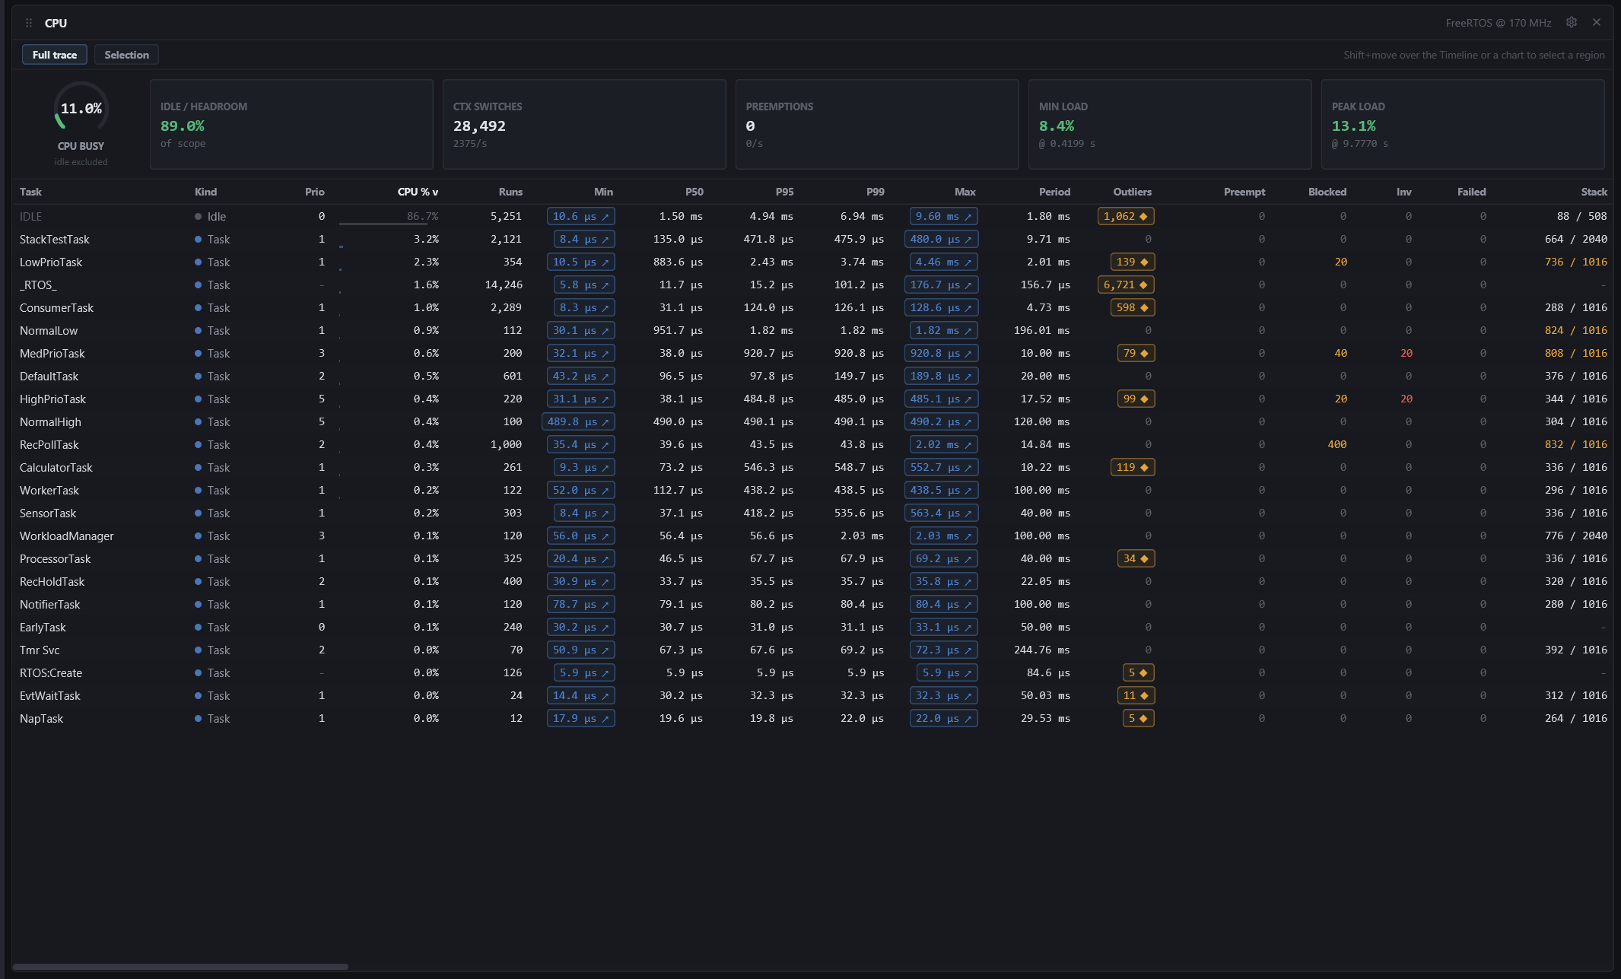Jump to MedPrioTask max 920.8 µs

click(941, 353)
